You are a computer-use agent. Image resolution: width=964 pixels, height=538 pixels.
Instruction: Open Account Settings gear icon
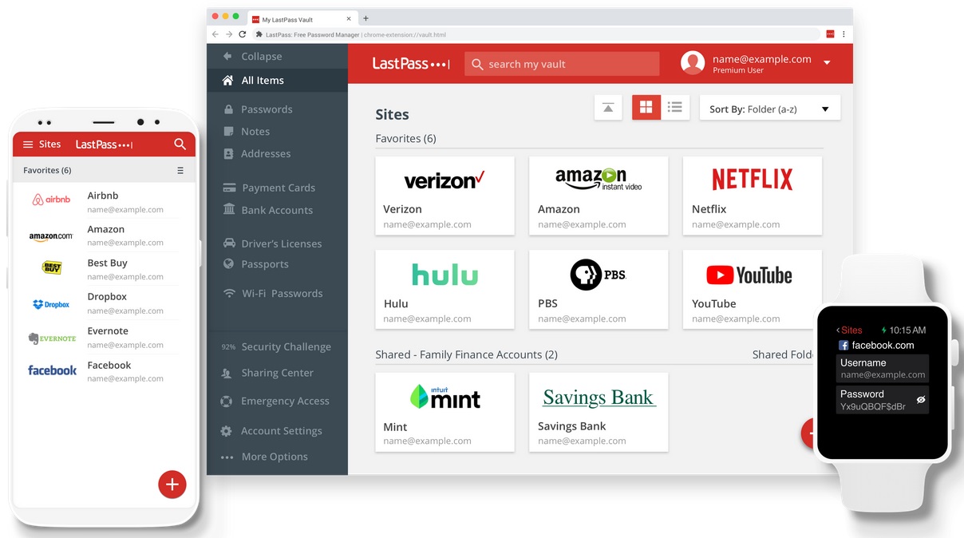pyautogui.click(x=227, y=431)
